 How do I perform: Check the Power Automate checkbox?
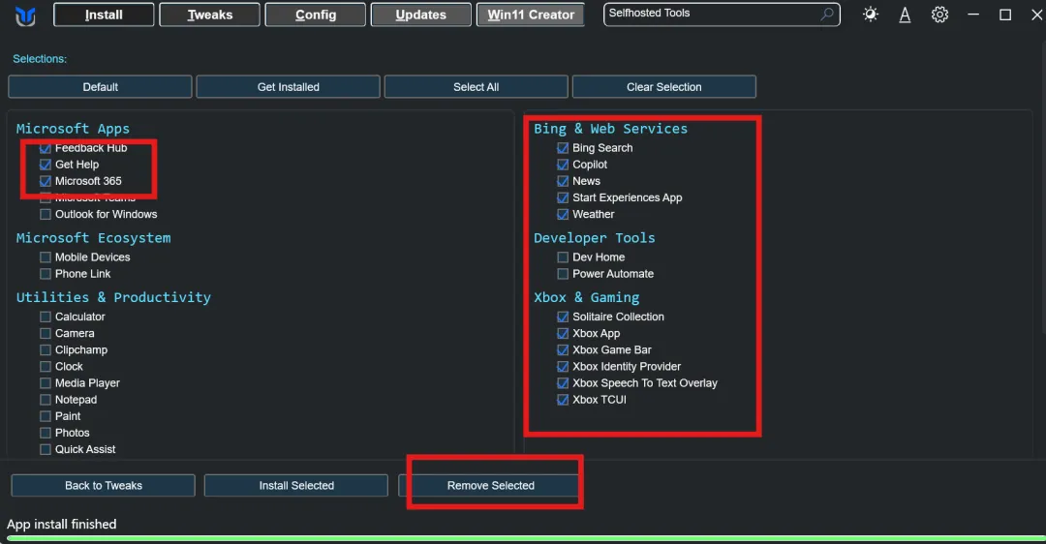pyautogui.click(x=563, y=273)
